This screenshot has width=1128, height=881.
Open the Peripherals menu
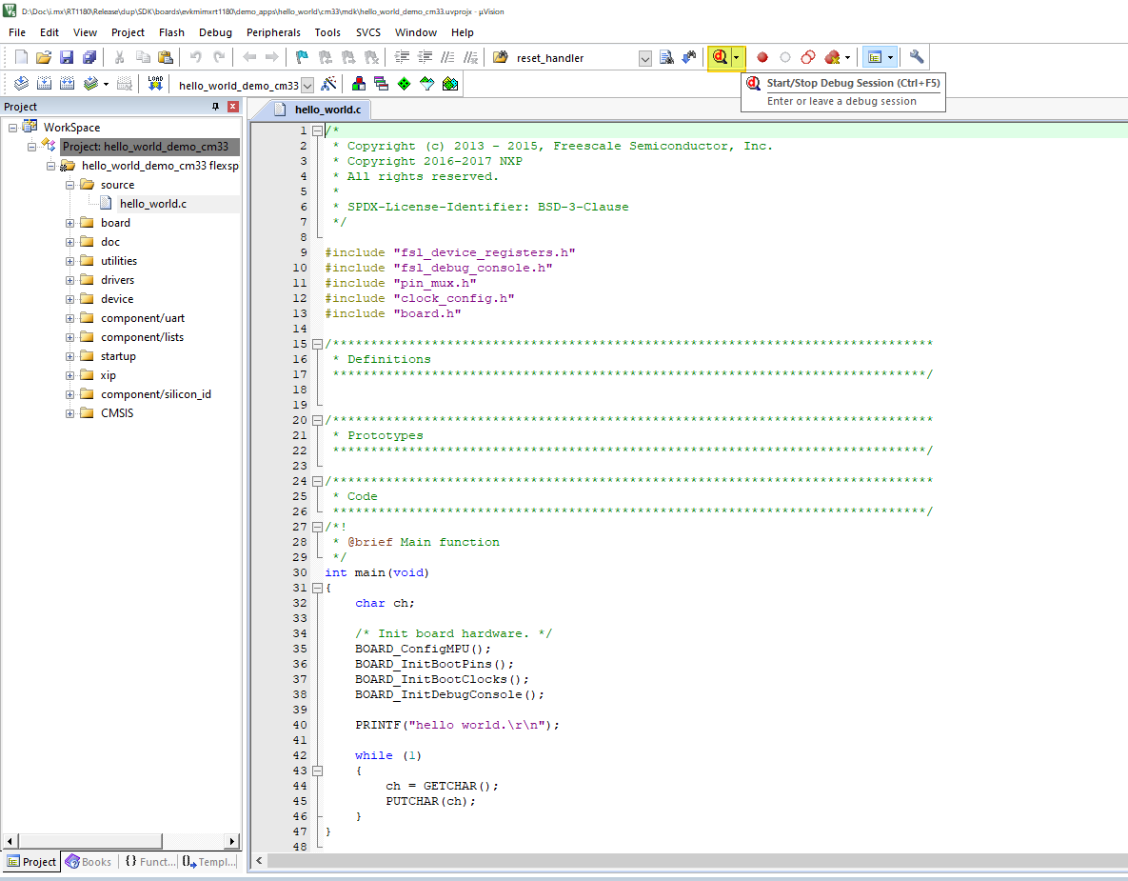[x=273, y=32]
